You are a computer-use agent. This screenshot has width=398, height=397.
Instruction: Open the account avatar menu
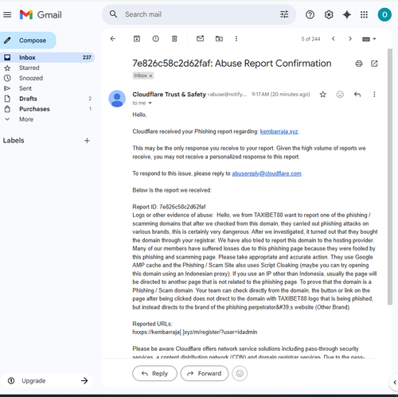pyautogui.click(x=384, y=14)
